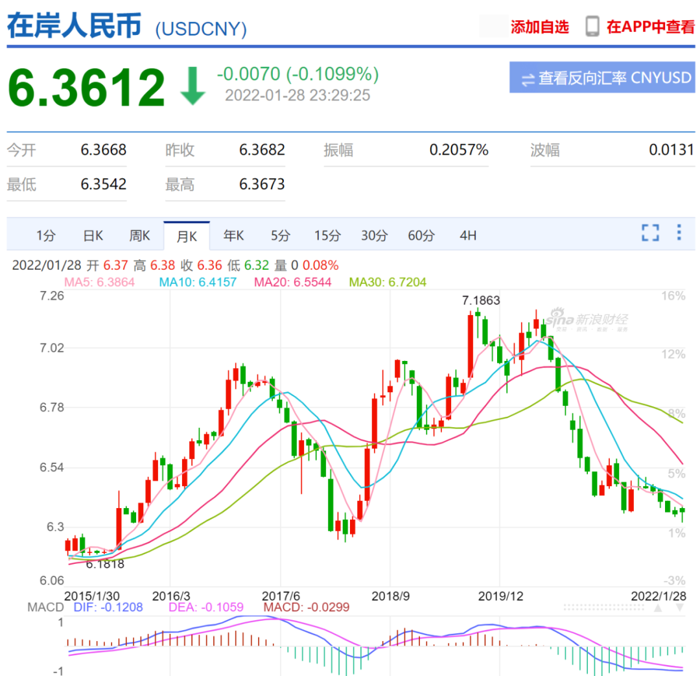Click the MA5: 6.3864 indicator label

pos(99,282)
